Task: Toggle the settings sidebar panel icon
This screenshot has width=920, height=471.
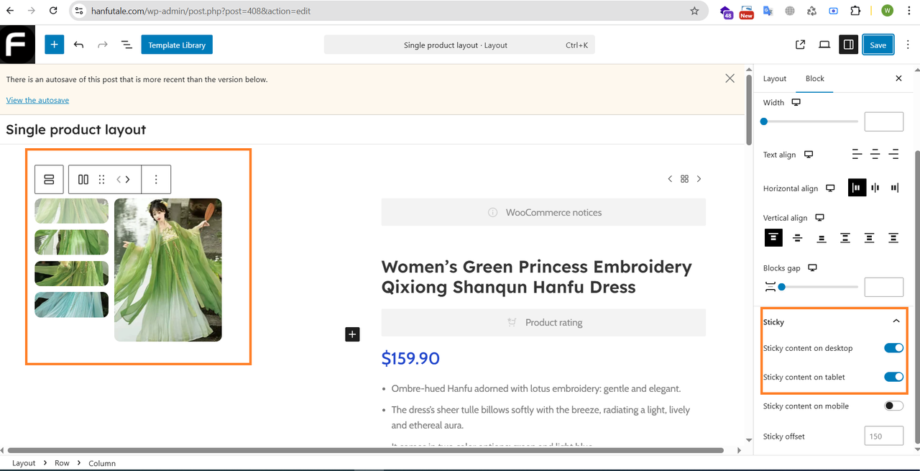Action: pos(849,45)
